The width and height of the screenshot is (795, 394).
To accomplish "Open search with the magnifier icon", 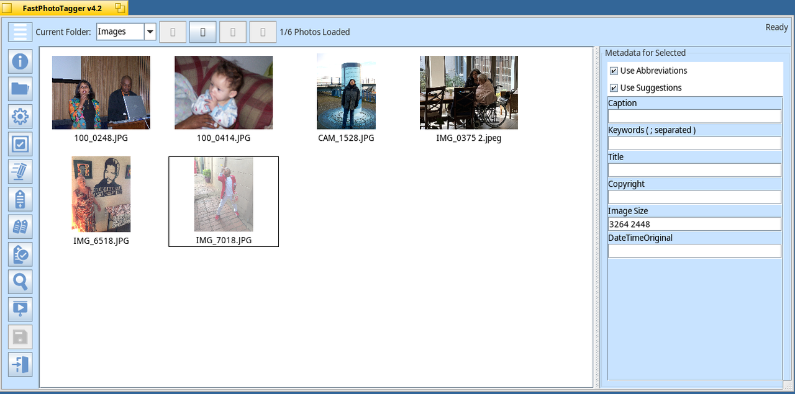I will [20, 282].
